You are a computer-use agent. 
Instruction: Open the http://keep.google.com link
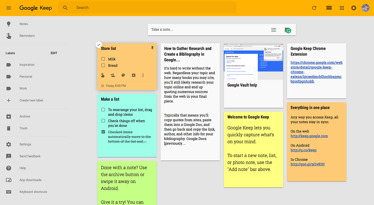[309, 136]
